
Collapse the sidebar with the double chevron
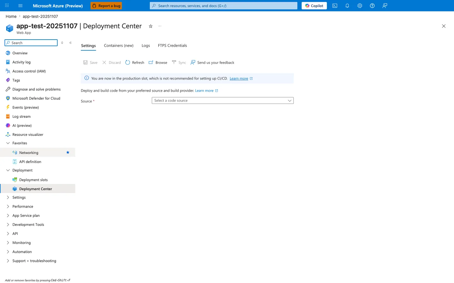[x=71, y=43]
